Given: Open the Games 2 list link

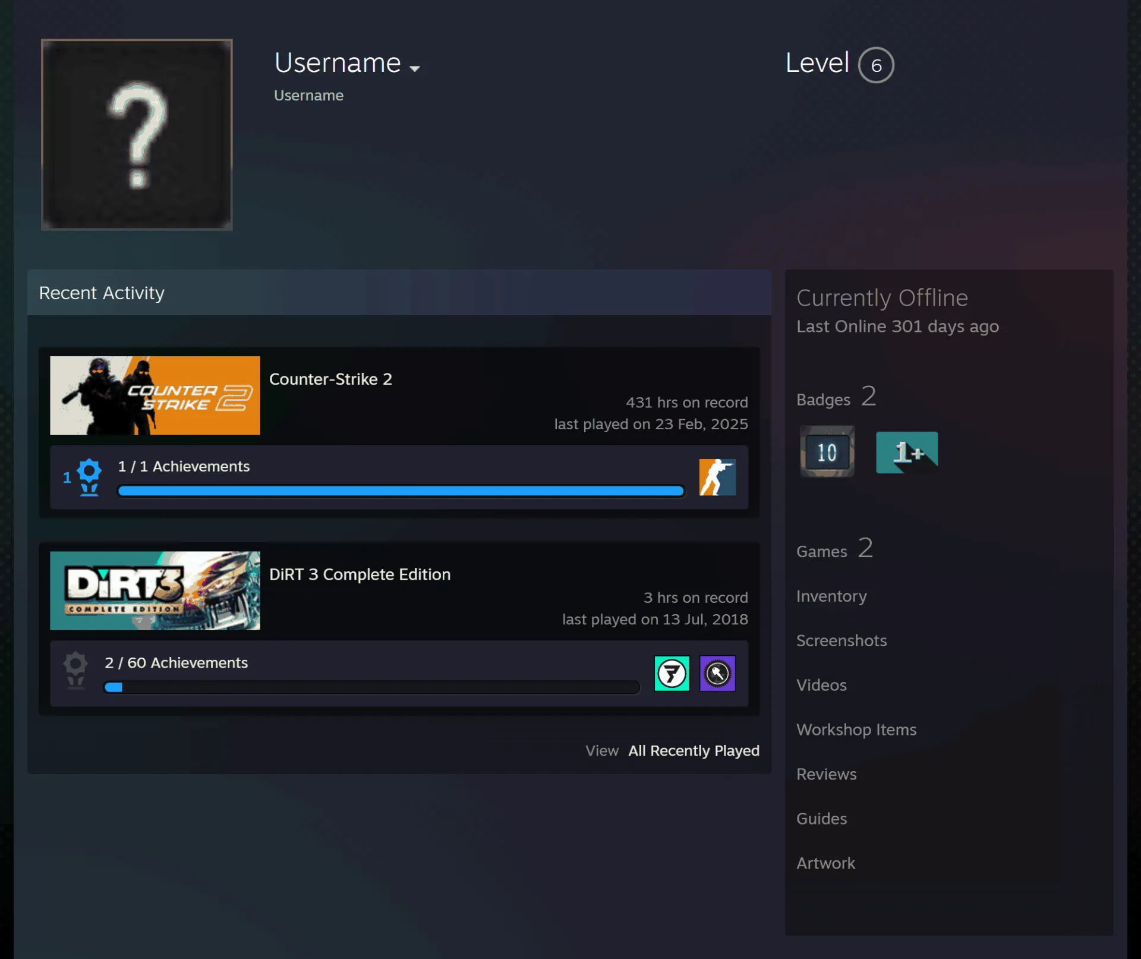Looking at the screenshot, I should click(834, 549).
